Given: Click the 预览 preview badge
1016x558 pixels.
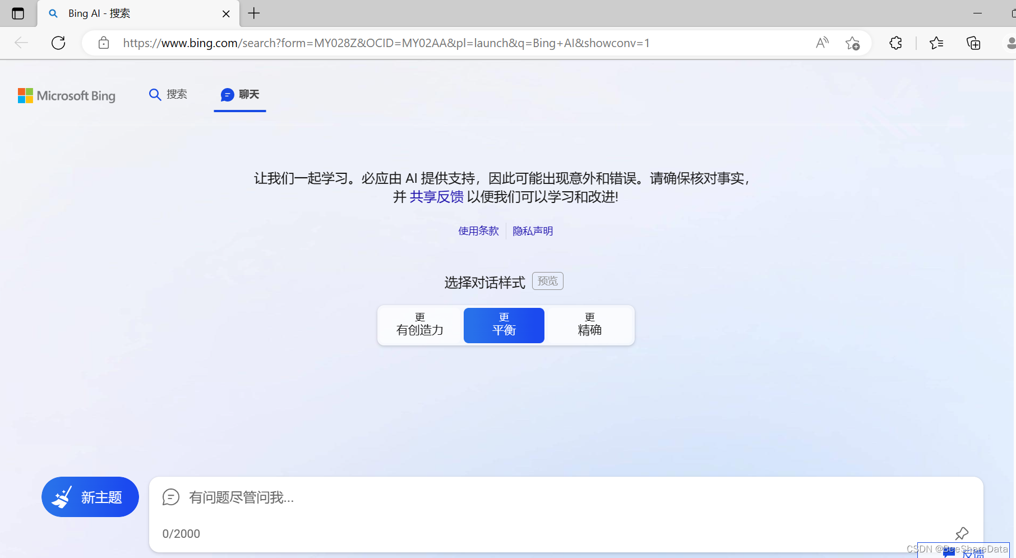Looking at the screenshot, I should 548,281.
